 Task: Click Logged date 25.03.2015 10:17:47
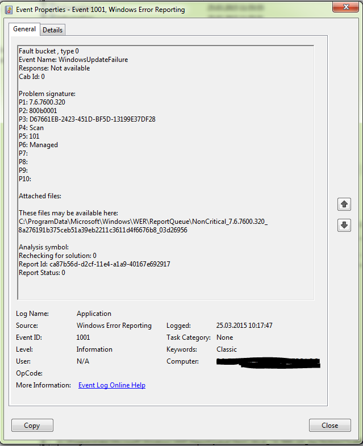click(244, 326)
